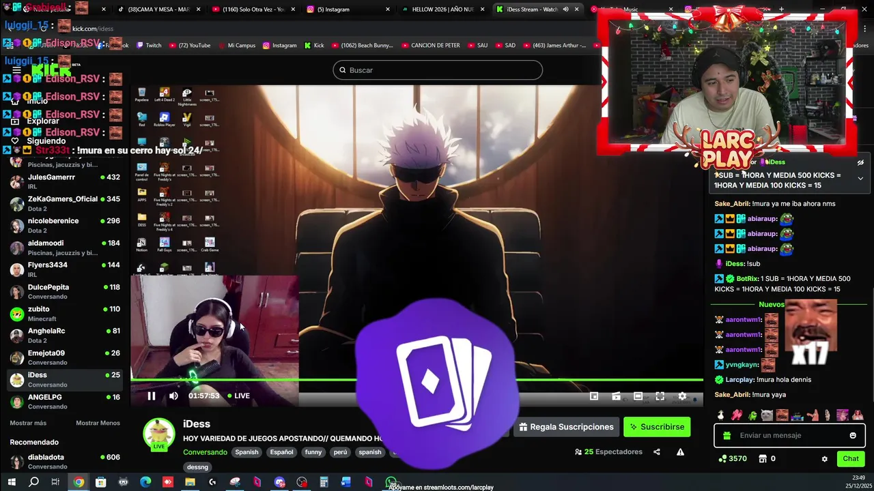Screen dimensions: 874x491
Task: Mute the stream volume speaker icon
Action: click(x=173, y=396)
